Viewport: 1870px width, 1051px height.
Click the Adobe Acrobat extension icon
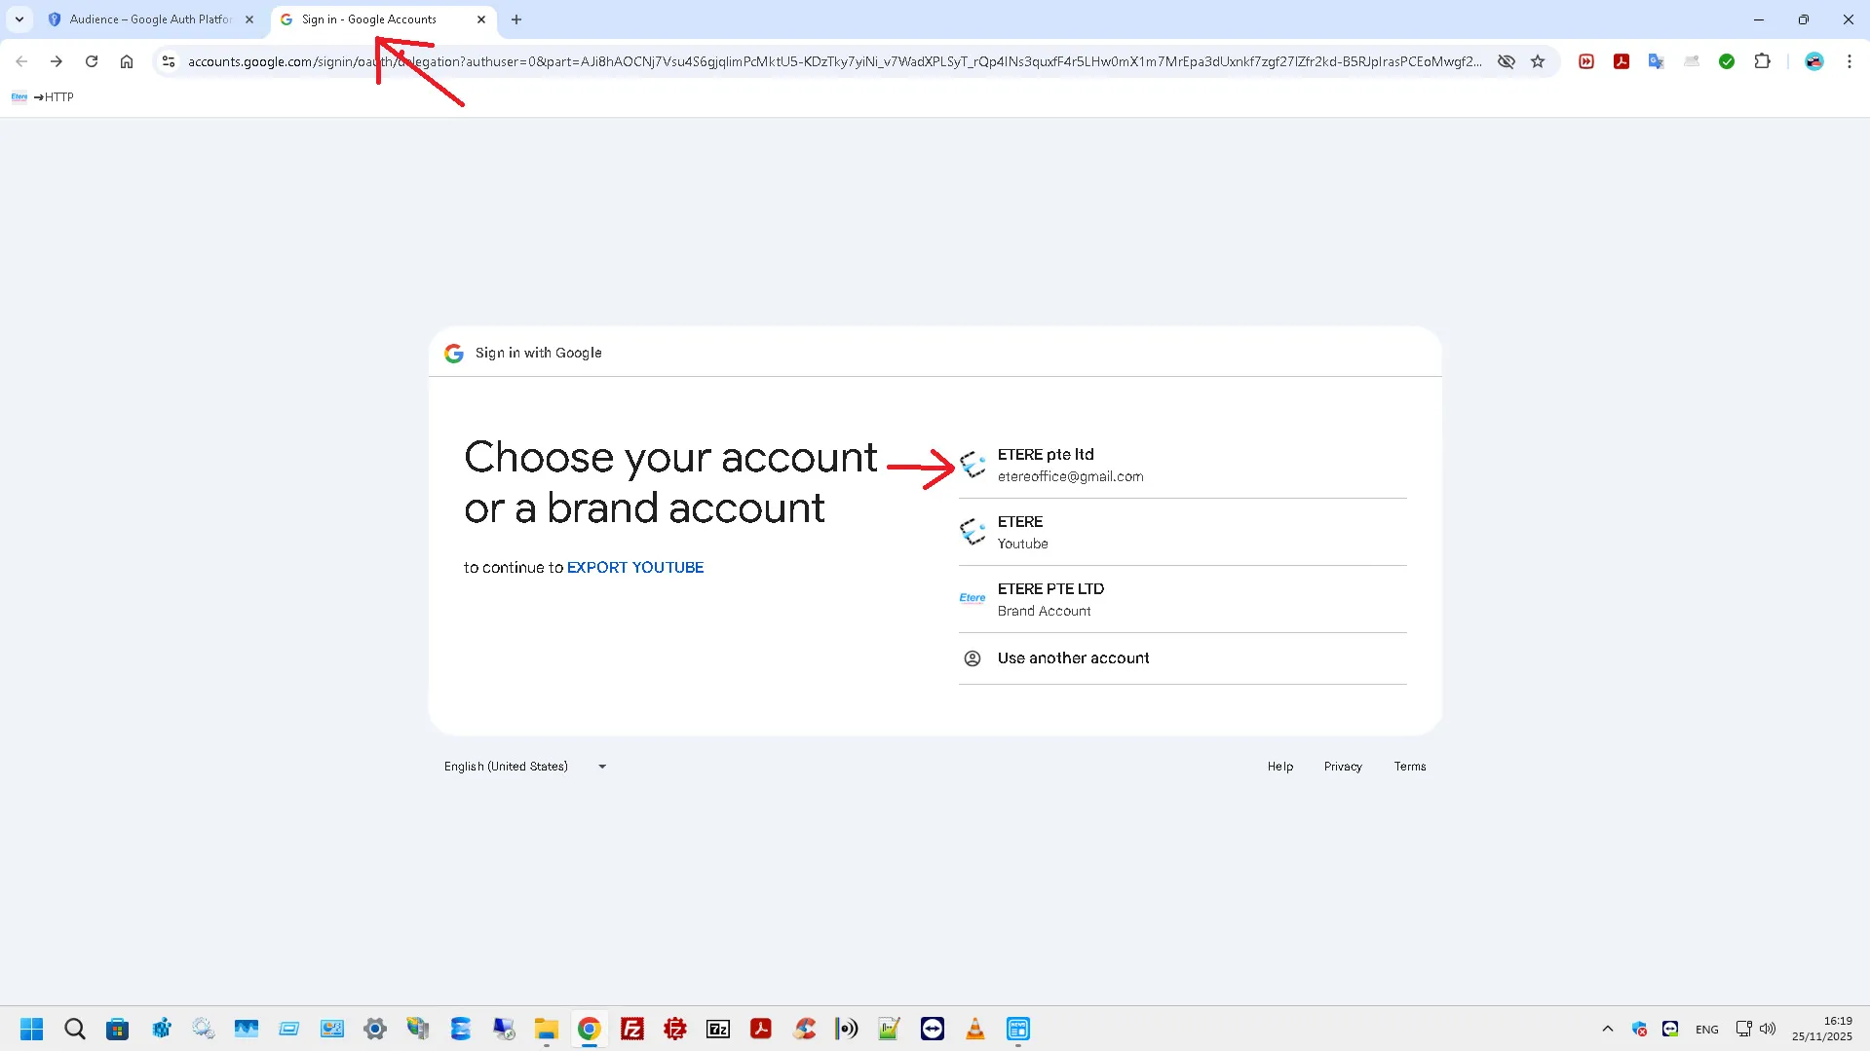[1622, 61]
